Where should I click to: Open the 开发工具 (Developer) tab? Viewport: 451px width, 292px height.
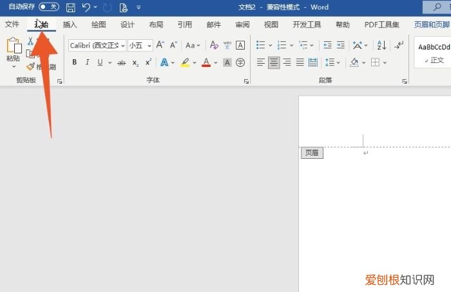click(307, 24)
